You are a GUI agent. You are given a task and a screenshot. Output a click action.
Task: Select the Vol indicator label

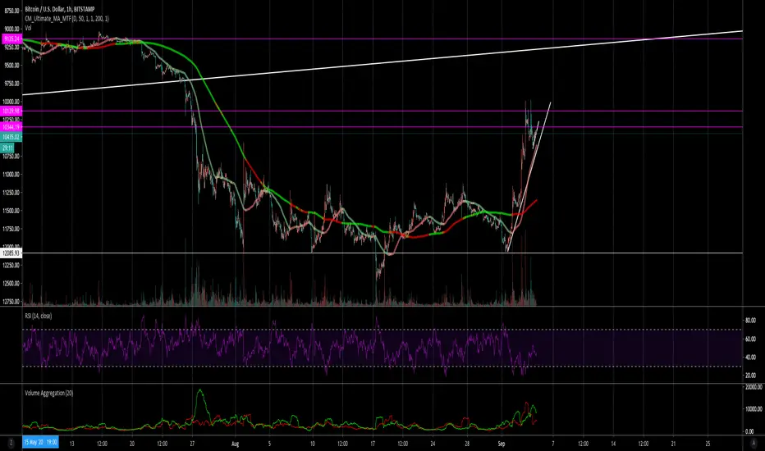pyautogui.click(x=28, y=28)
